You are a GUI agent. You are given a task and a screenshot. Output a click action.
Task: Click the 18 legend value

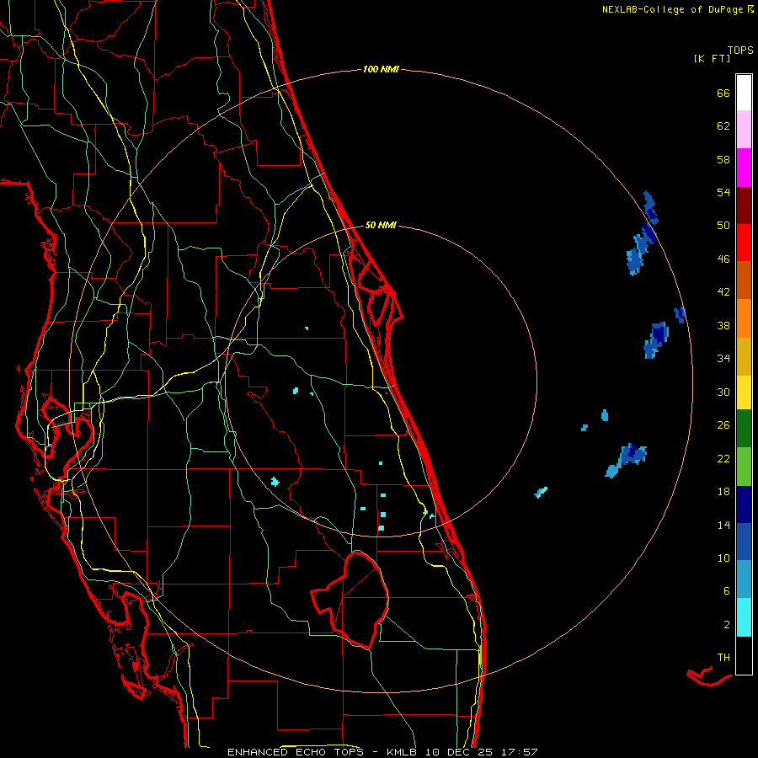pos(723,492)
